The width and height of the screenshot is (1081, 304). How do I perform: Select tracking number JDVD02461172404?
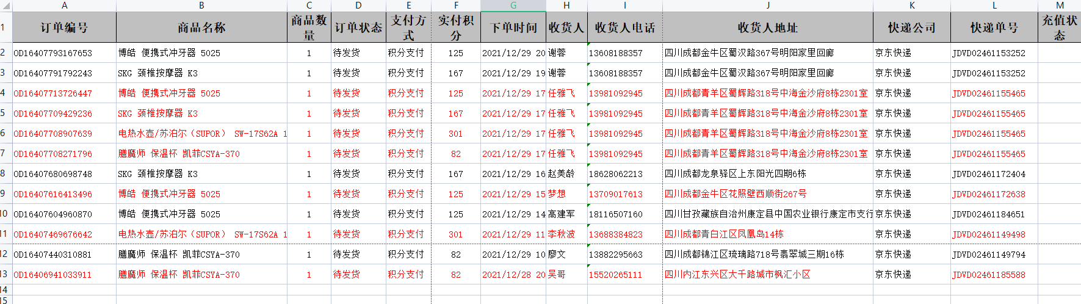989,174
